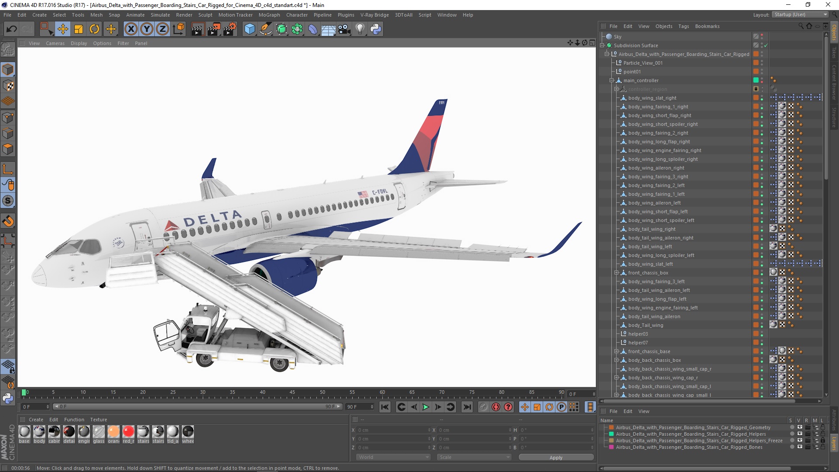Select the body_Tail_wing object
This screenshot has height=472, width=839.
tap(645, 325)
